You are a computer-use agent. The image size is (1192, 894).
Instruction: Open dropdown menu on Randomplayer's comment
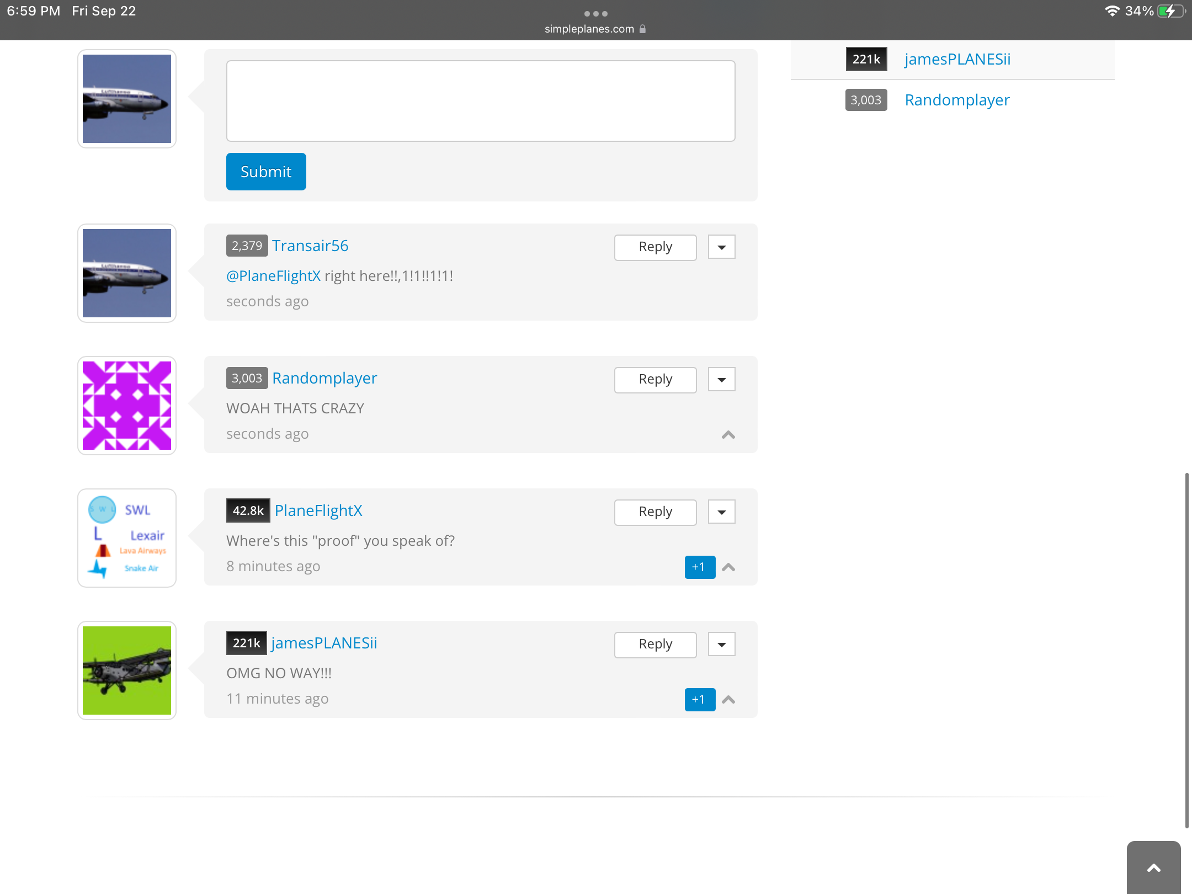(x=721, y=379)
